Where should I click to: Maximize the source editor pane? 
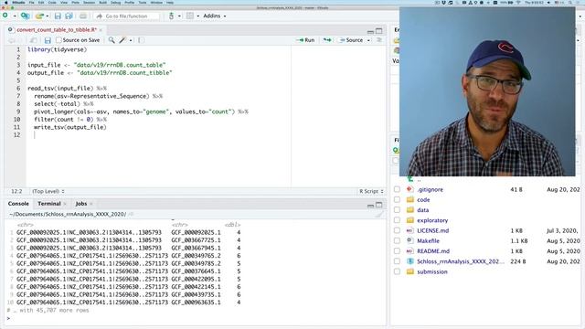[379, 31]
